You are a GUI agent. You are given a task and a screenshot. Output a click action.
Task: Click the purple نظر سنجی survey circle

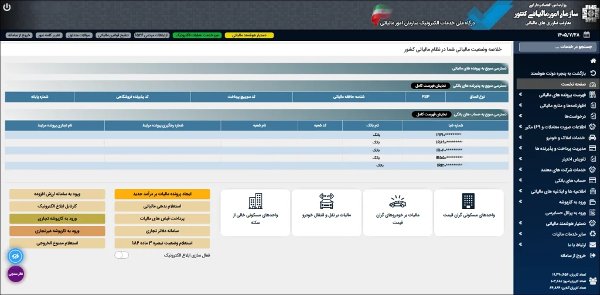click(16, 274)
